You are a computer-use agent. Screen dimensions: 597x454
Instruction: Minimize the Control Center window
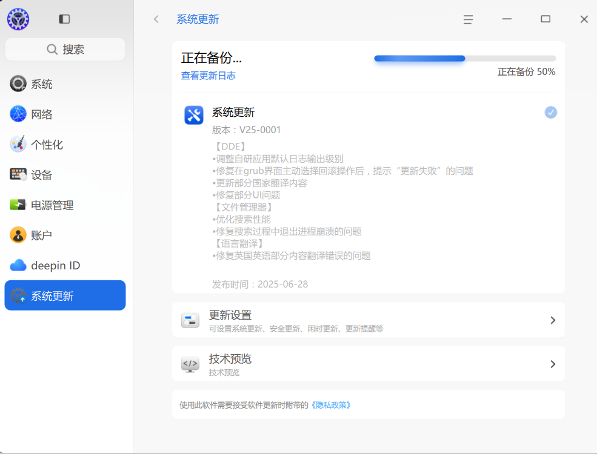pos(507,19)
